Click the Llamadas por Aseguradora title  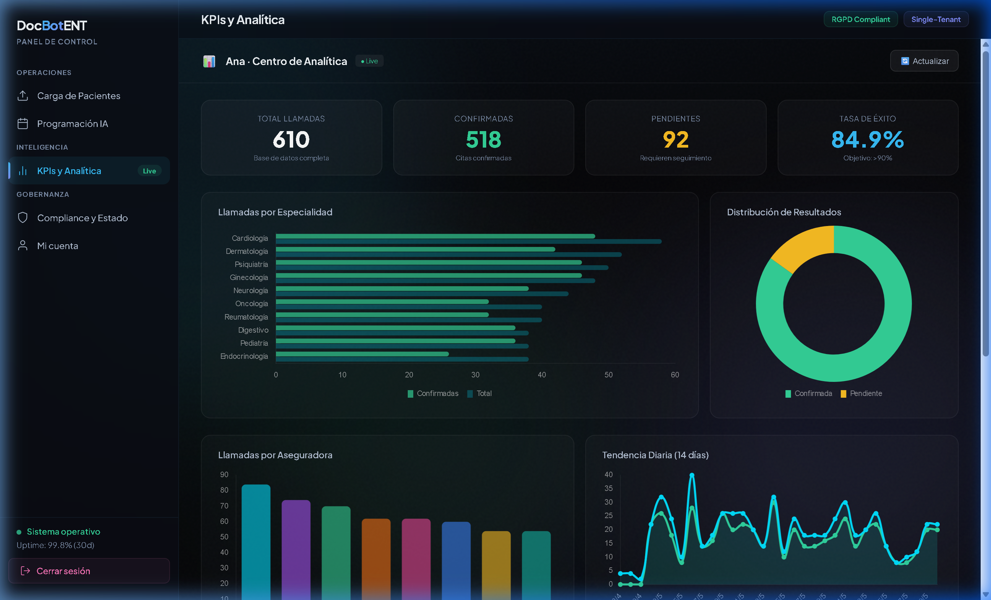point(275,455)
